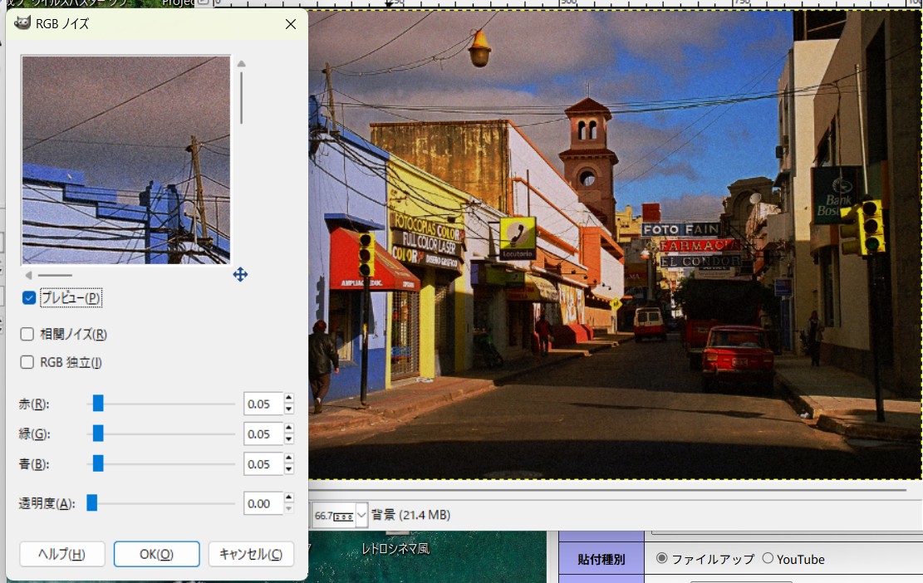Close the RGB ノイズ dialog with X
Screen dimensions: 923x583
coord(290,24)
